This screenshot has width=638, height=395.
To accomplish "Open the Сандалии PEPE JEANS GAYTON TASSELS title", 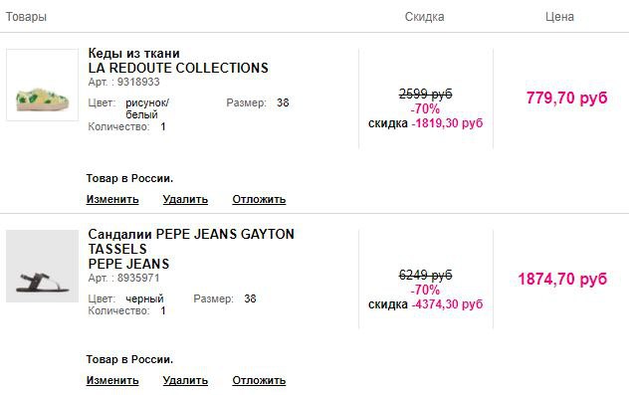I will (191, 241).
